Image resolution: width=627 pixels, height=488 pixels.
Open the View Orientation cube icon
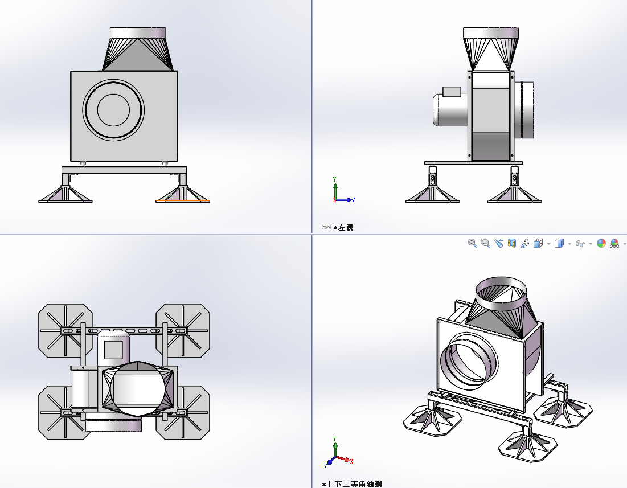[538, 243]
